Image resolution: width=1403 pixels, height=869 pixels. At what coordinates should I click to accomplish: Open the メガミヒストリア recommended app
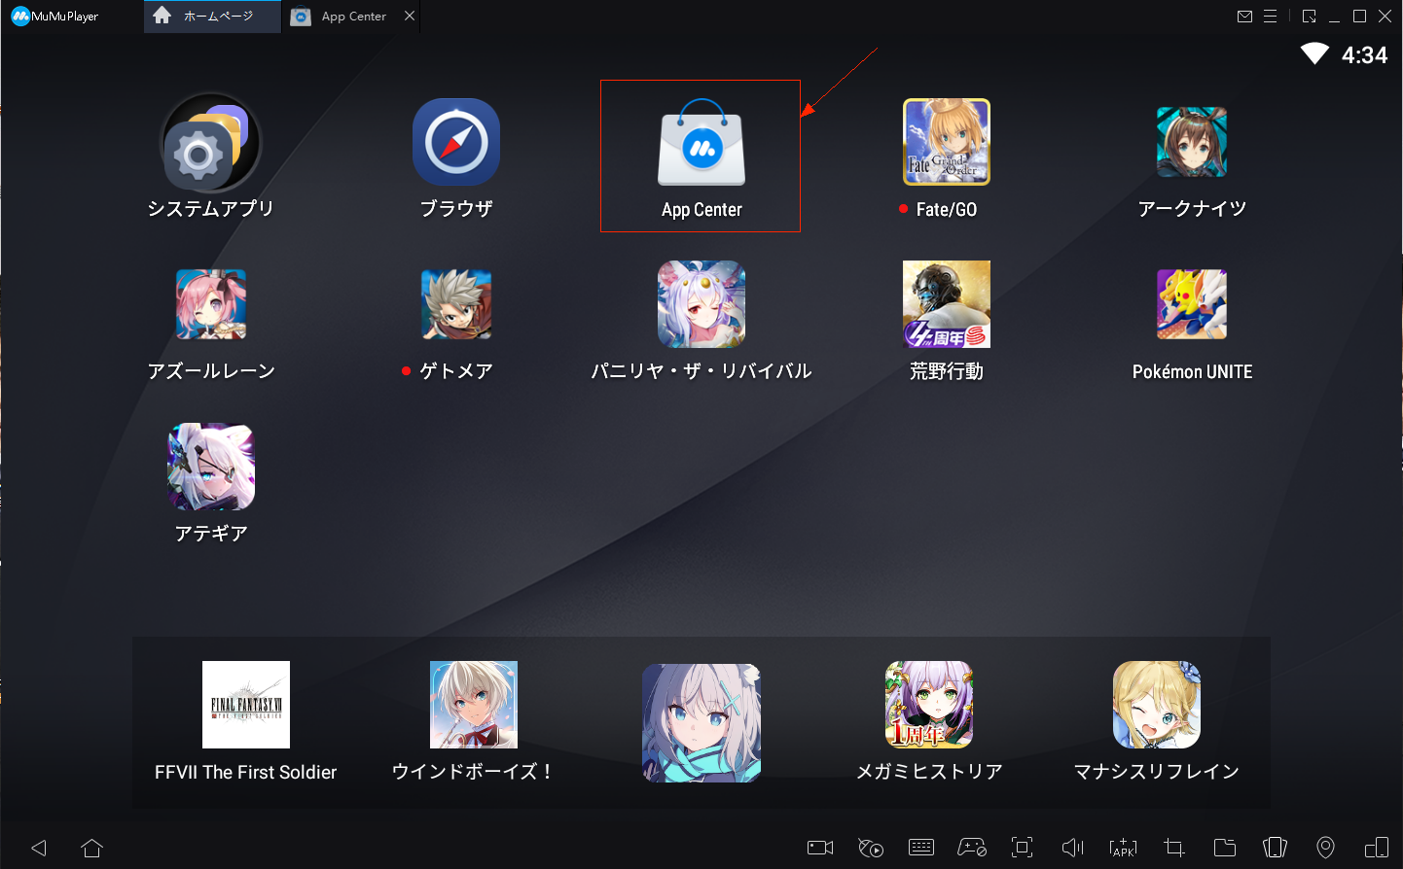929,705
